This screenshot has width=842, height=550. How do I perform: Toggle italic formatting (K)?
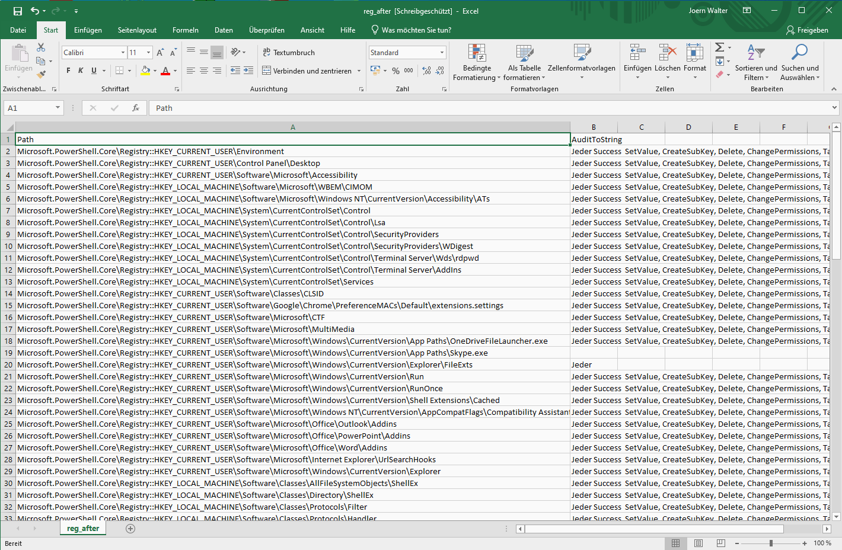point(81,71)
